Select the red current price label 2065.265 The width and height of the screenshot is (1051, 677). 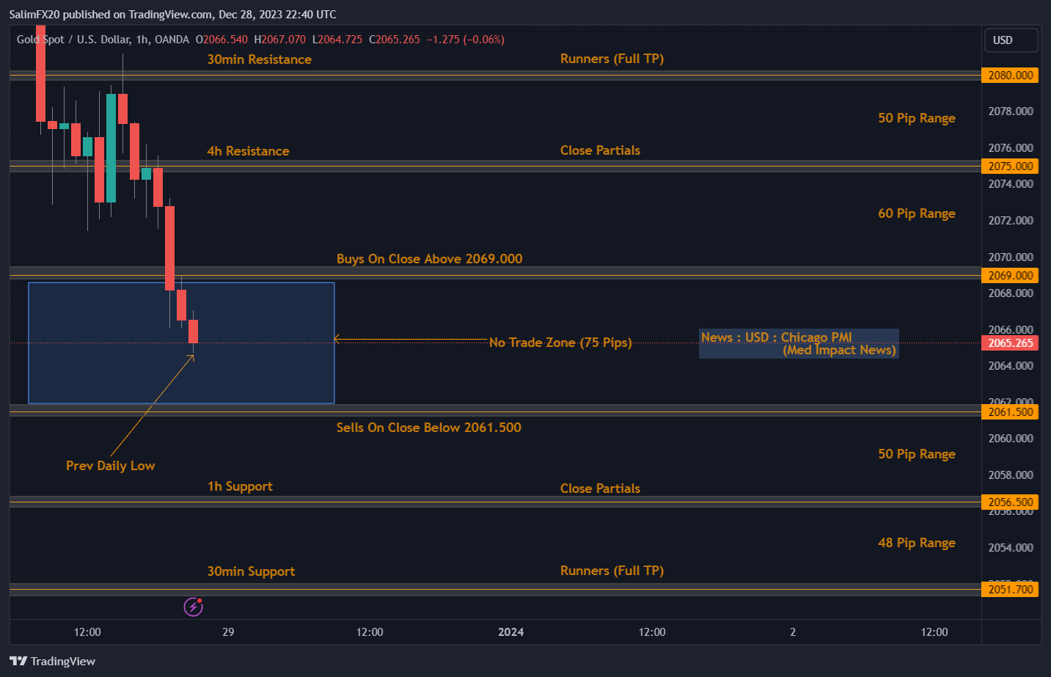(x=1010, y=343)
